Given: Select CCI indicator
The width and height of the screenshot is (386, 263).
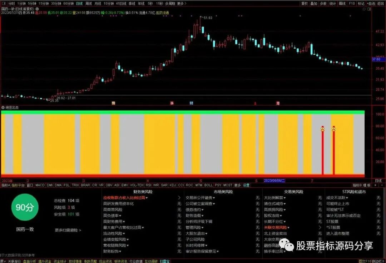Looking at the screenshot, I should (181, 185).
